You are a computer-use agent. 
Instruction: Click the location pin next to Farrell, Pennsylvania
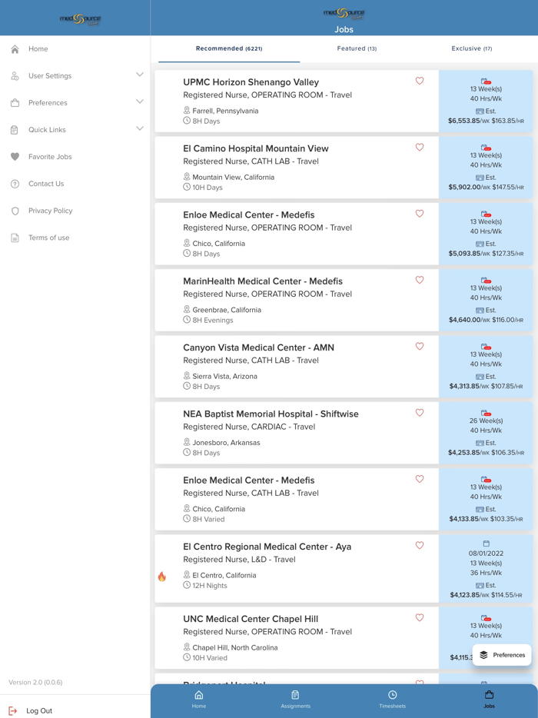(x=187, y=111)
